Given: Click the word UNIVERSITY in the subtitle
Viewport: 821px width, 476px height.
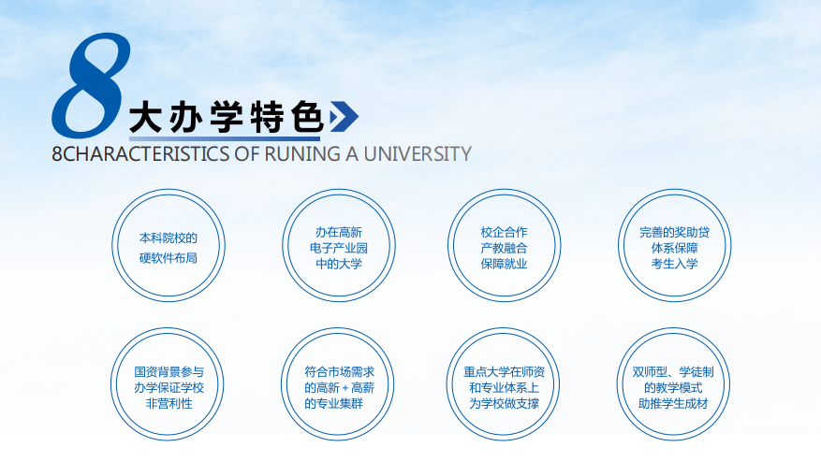Looking at the screenshot, I should point(418,154).
